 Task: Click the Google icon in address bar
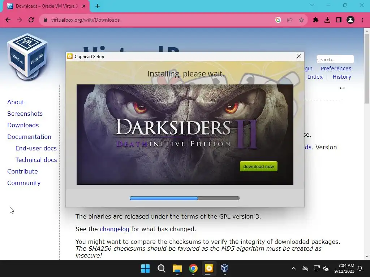point(278,20)
